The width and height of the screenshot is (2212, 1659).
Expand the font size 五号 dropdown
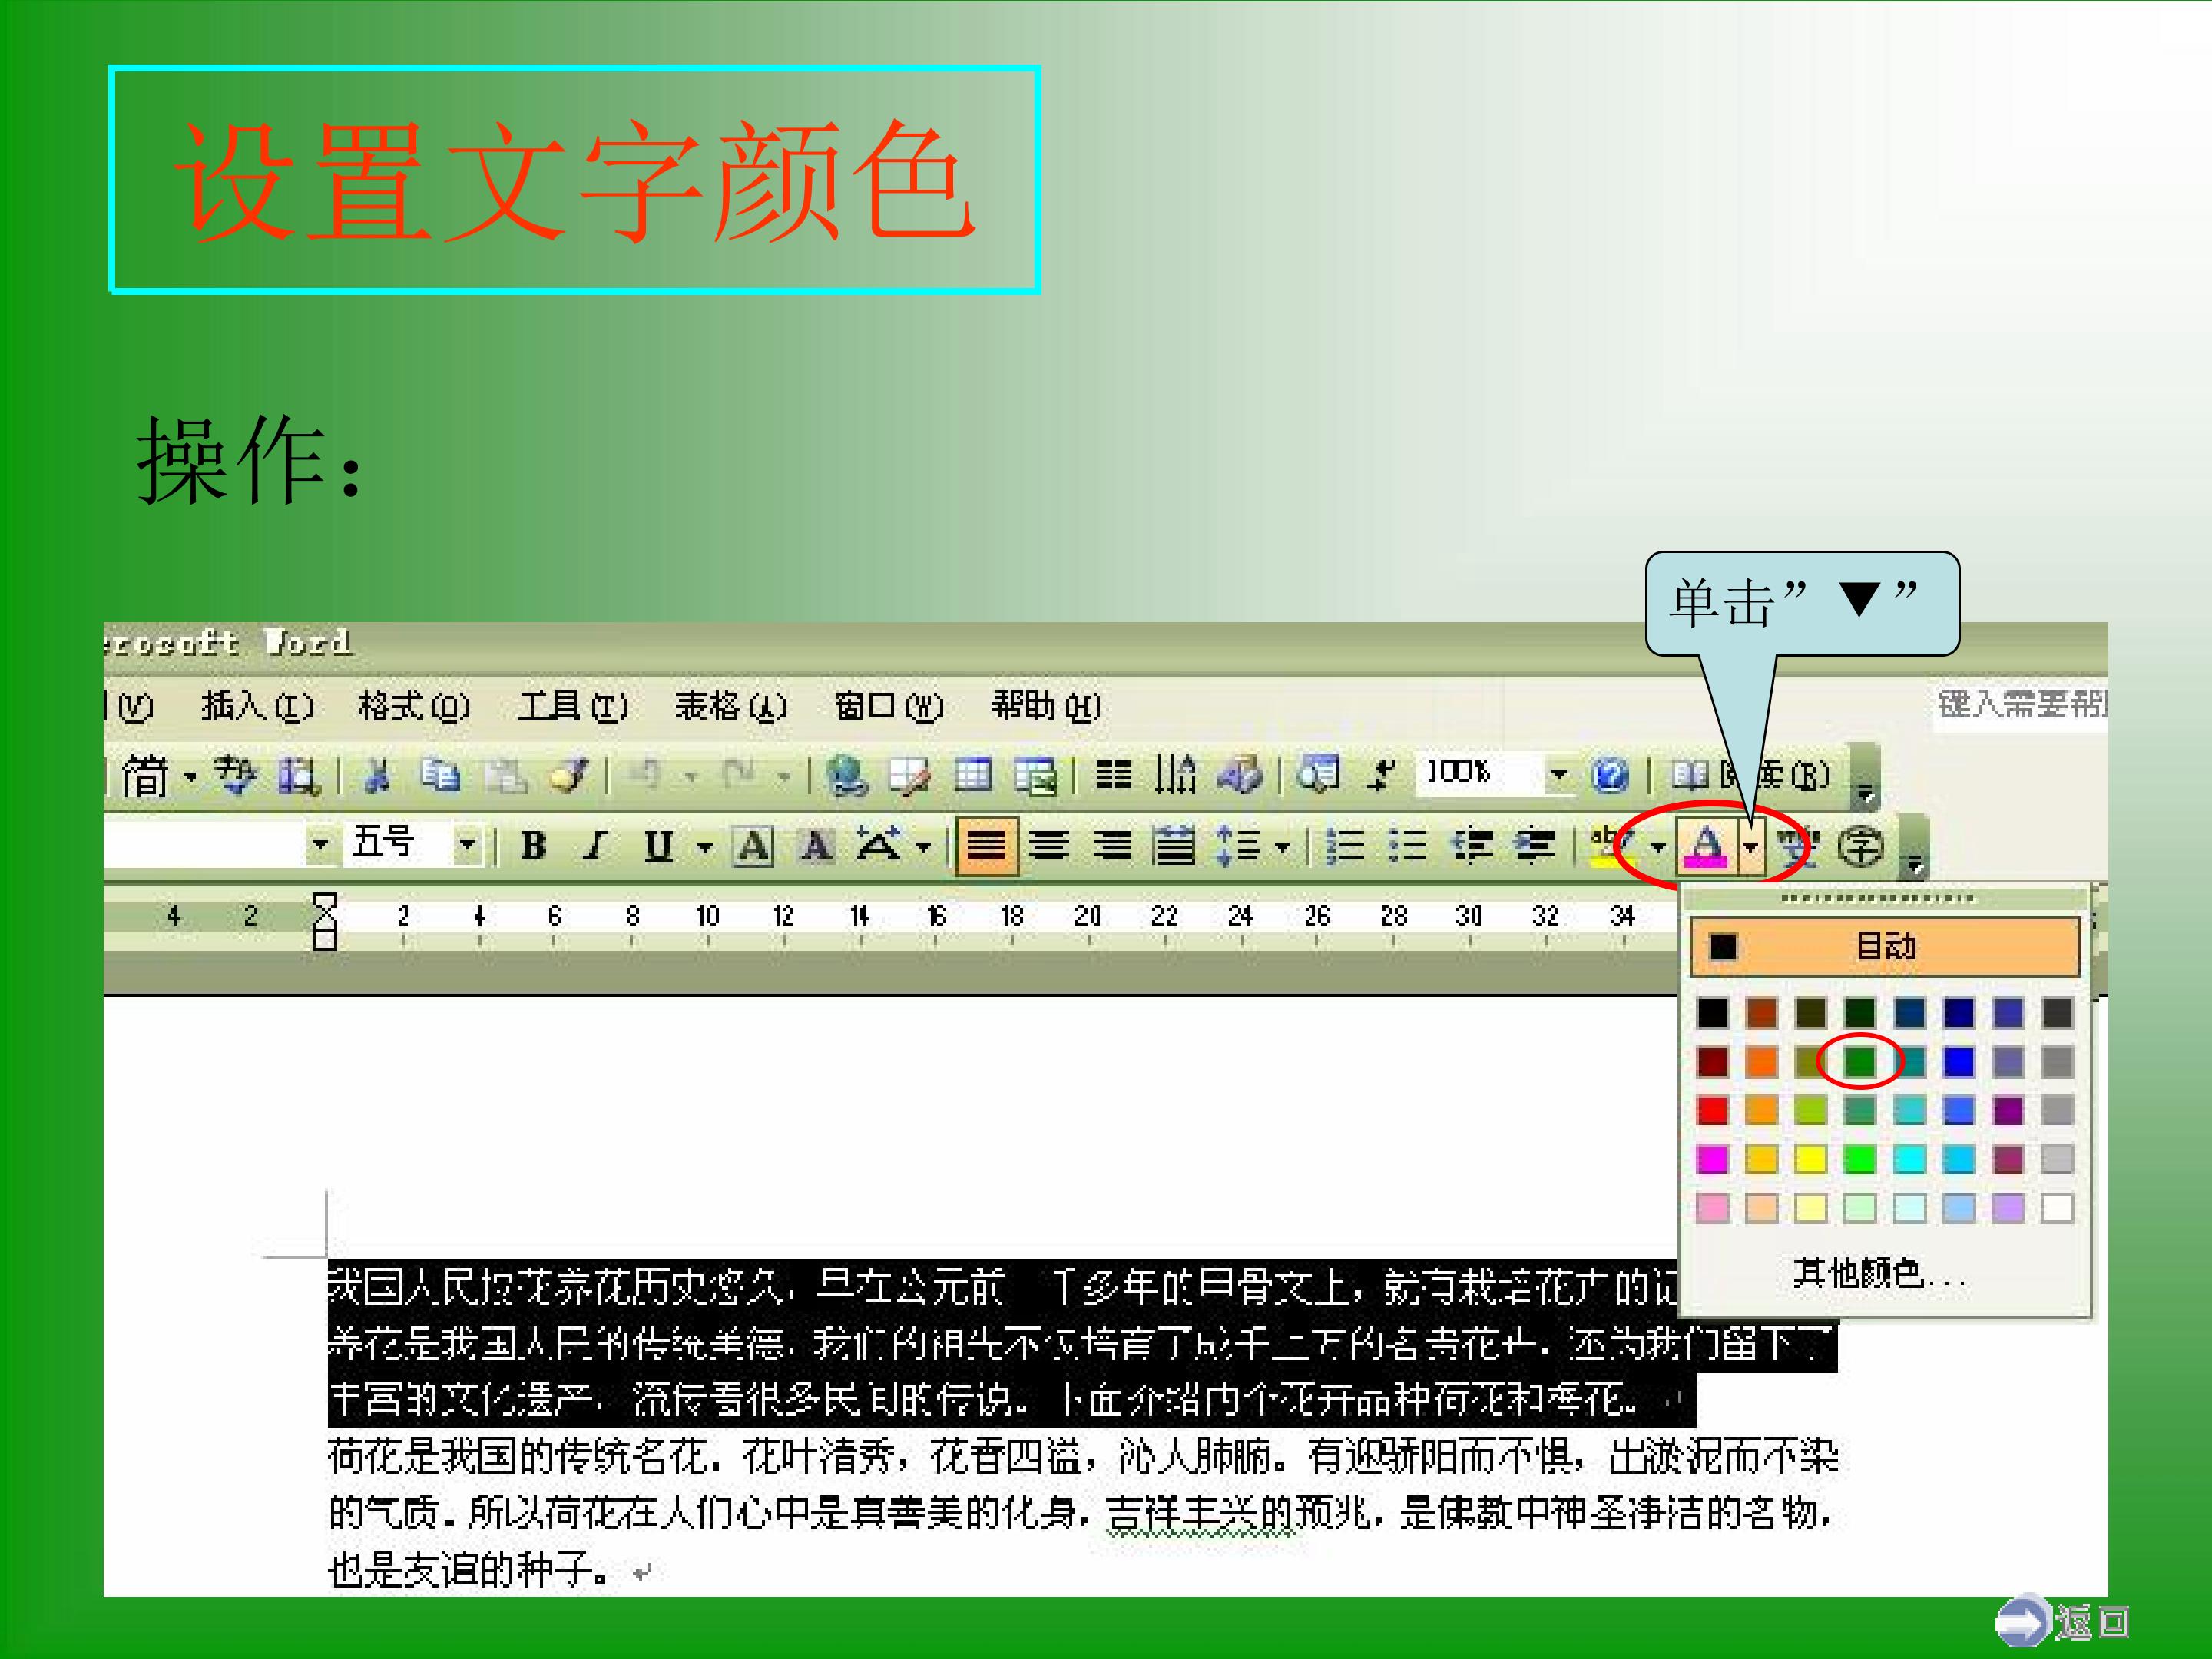pyautogui.click(x=467, y=845)
